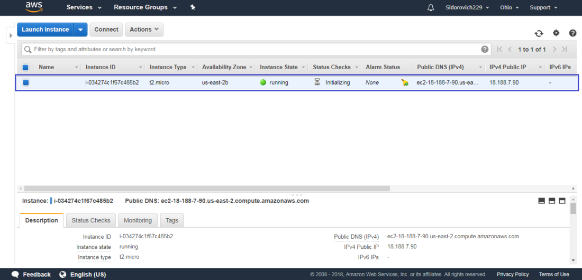Switch to the Tags tab
The width and height of the screenshot is (582, 280).
[172, 220]
